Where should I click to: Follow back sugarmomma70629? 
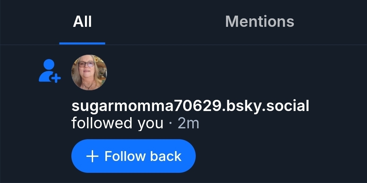point(134,156)
